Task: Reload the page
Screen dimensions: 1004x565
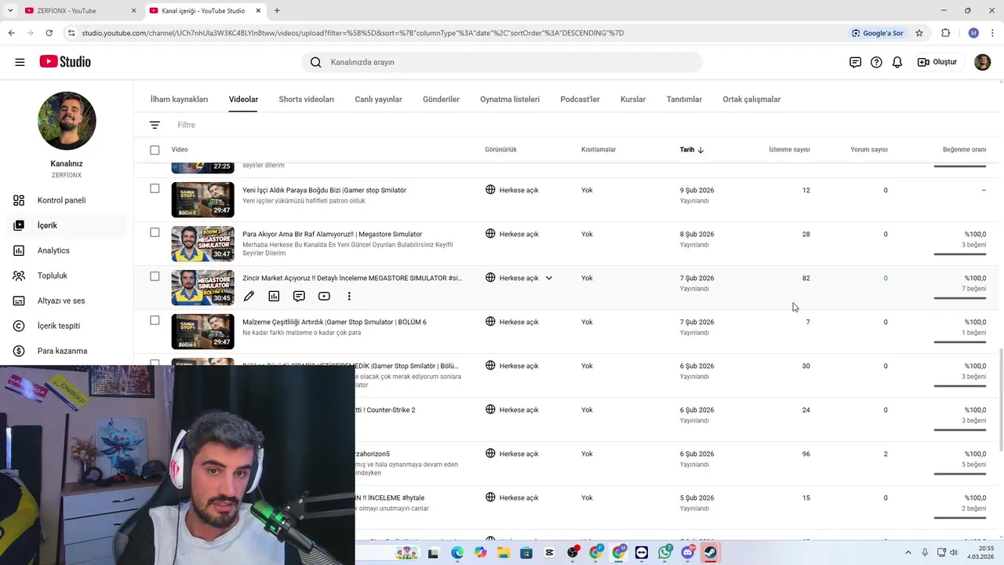Action: click(49, 33)
